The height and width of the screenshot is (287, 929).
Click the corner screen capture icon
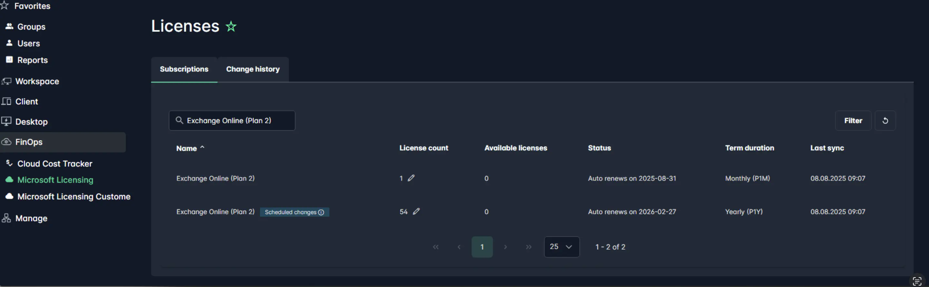[917, 281]
